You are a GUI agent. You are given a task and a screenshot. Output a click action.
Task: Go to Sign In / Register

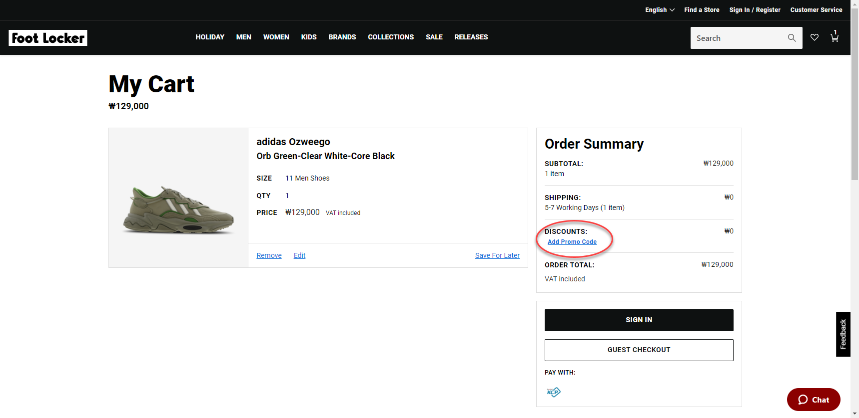point(755,10)
